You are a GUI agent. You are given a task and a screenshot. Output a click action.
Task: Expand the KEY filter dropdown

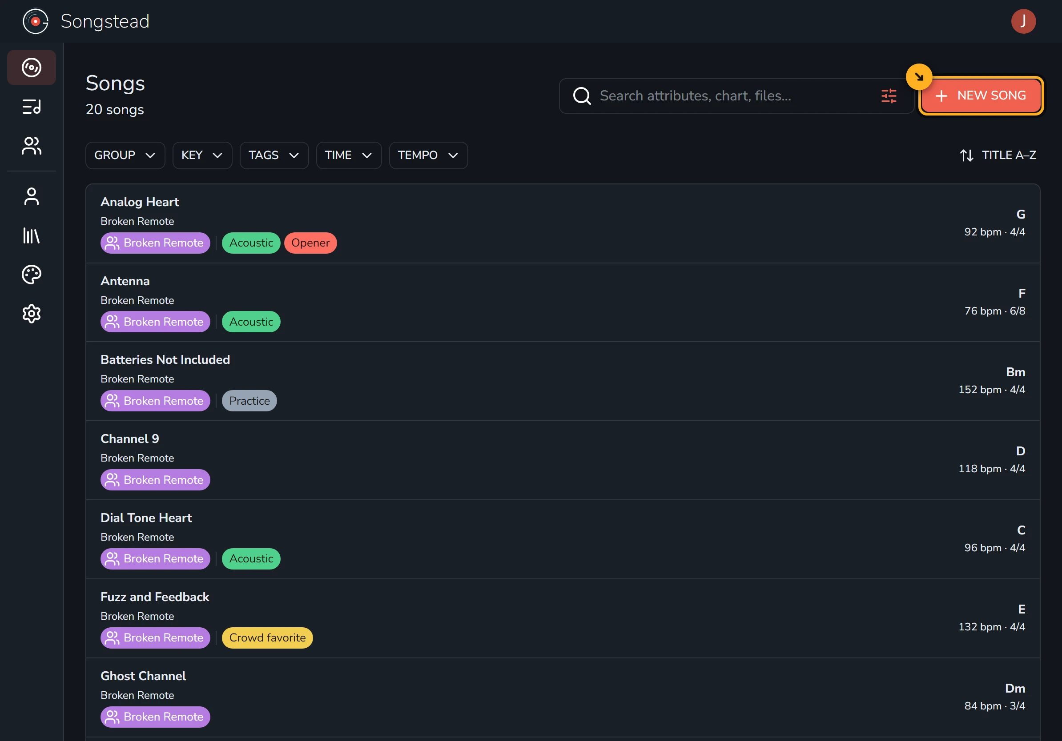(x=202, y=155)
